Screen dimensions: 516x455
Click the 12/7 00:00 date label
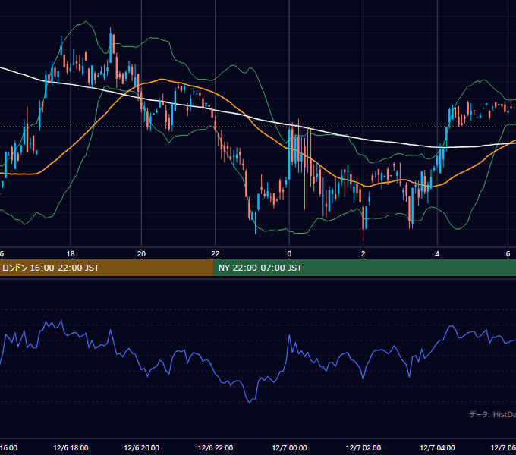[x=290, y=448]
